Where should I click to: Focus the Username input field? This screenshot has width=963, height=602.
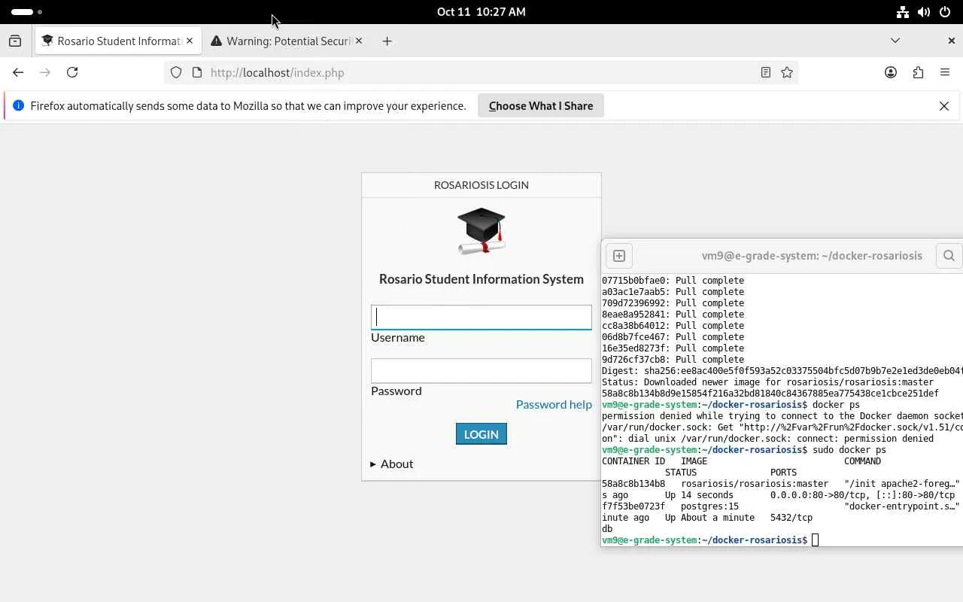click(x=481, y=317)
